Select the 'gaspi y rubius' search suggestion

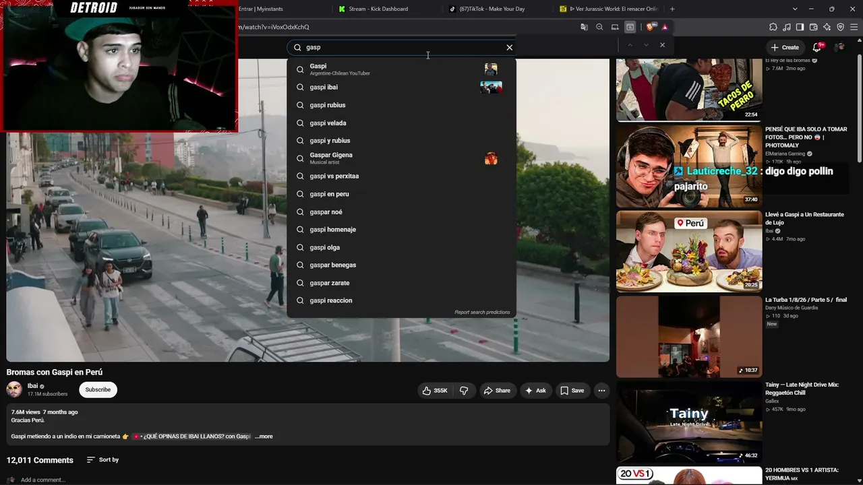(x=401, y=141)
